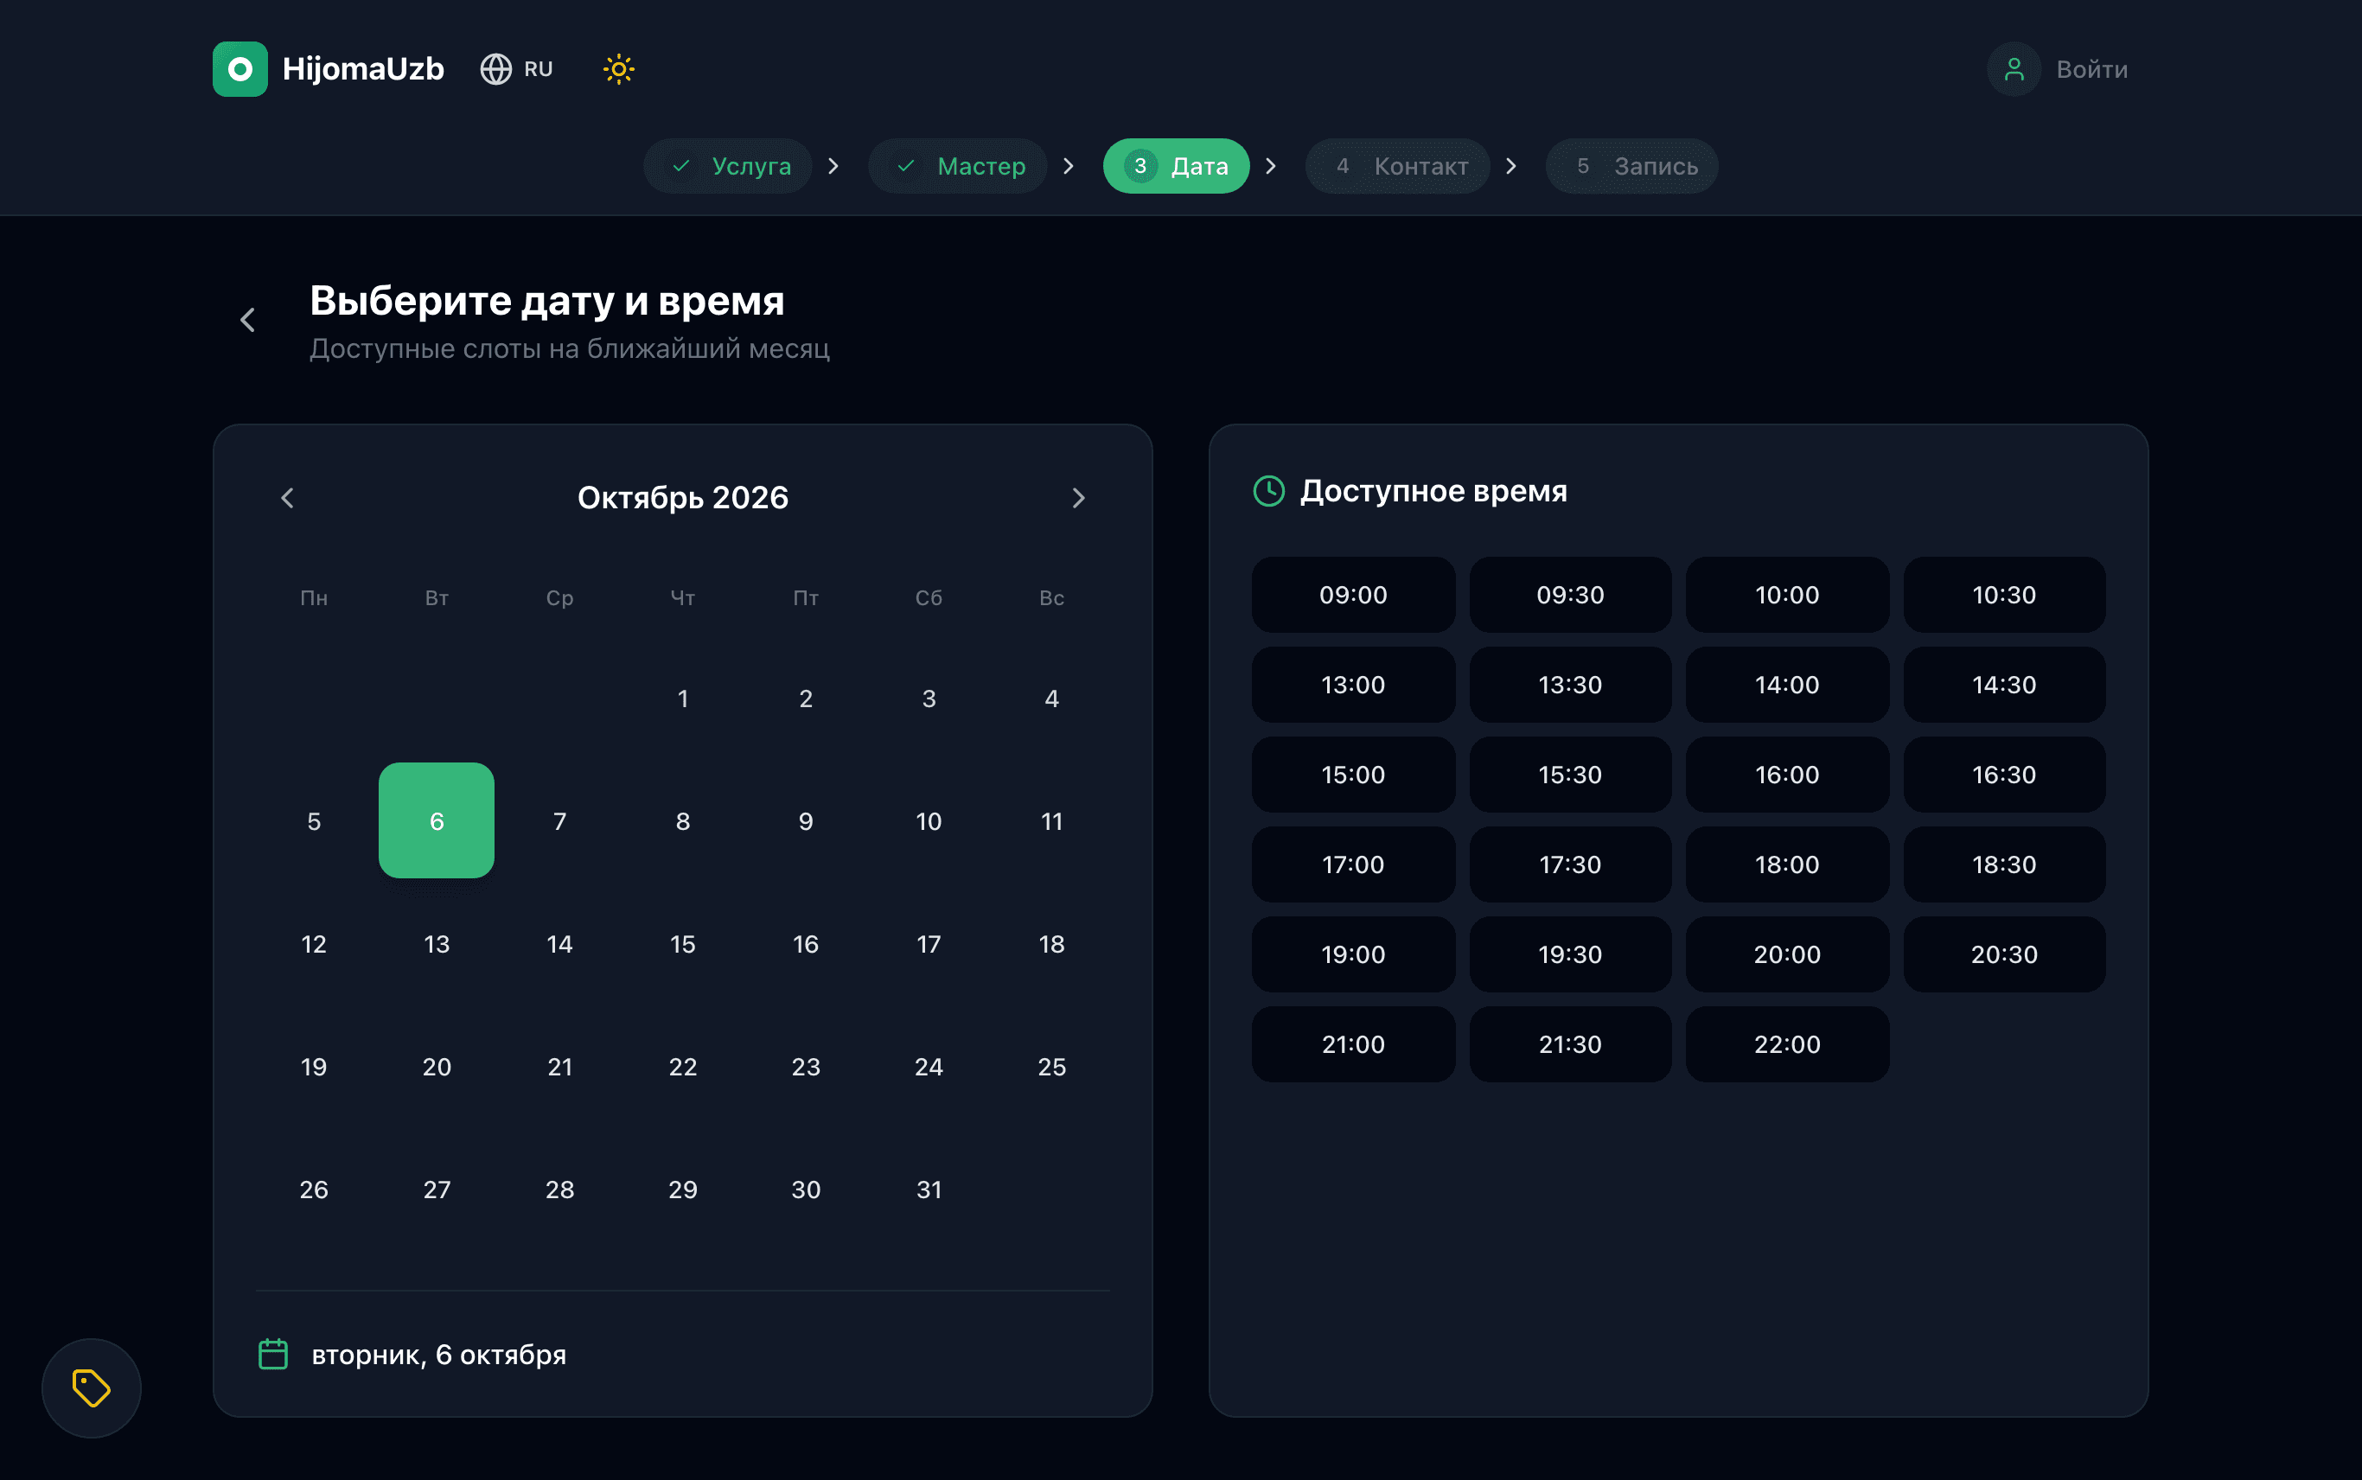The height and width of the screenshot is (1480, 2362).
Task: Open the RU language selector globe
Action: (496, 68)
